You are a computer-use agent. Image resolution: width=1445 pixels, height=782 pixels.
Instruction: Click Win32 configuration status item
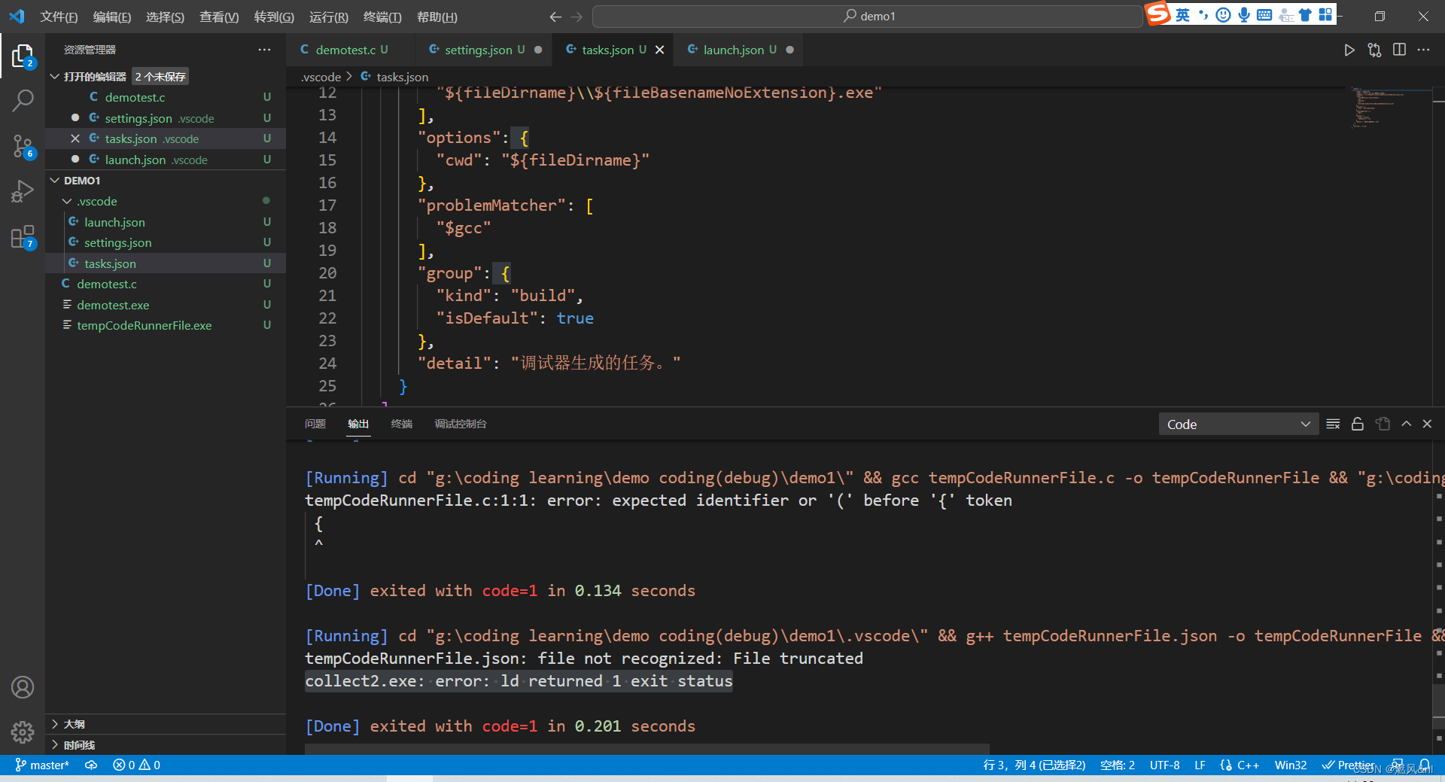[1291, 765]
